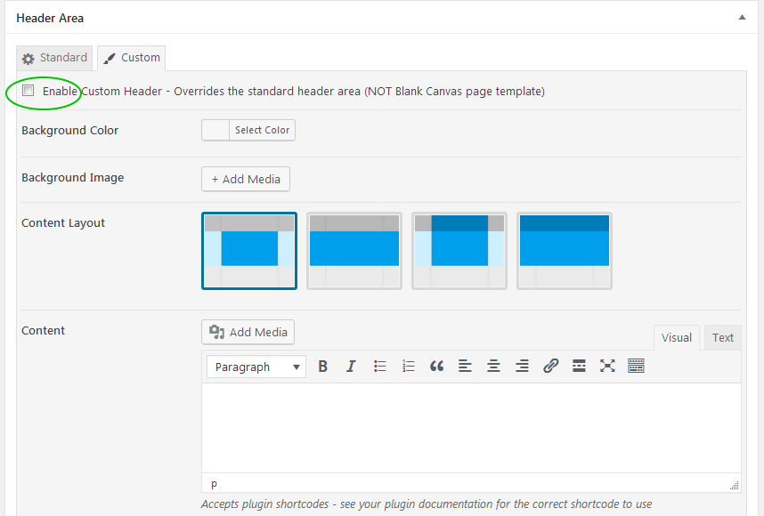Screen dimensions: 764x516
Task: Toggle bold formatting in the editor
Action: [322, 366]
